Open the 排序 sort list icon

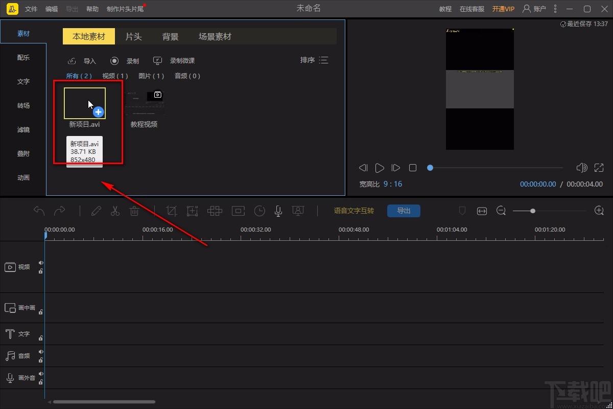[323, 60]
